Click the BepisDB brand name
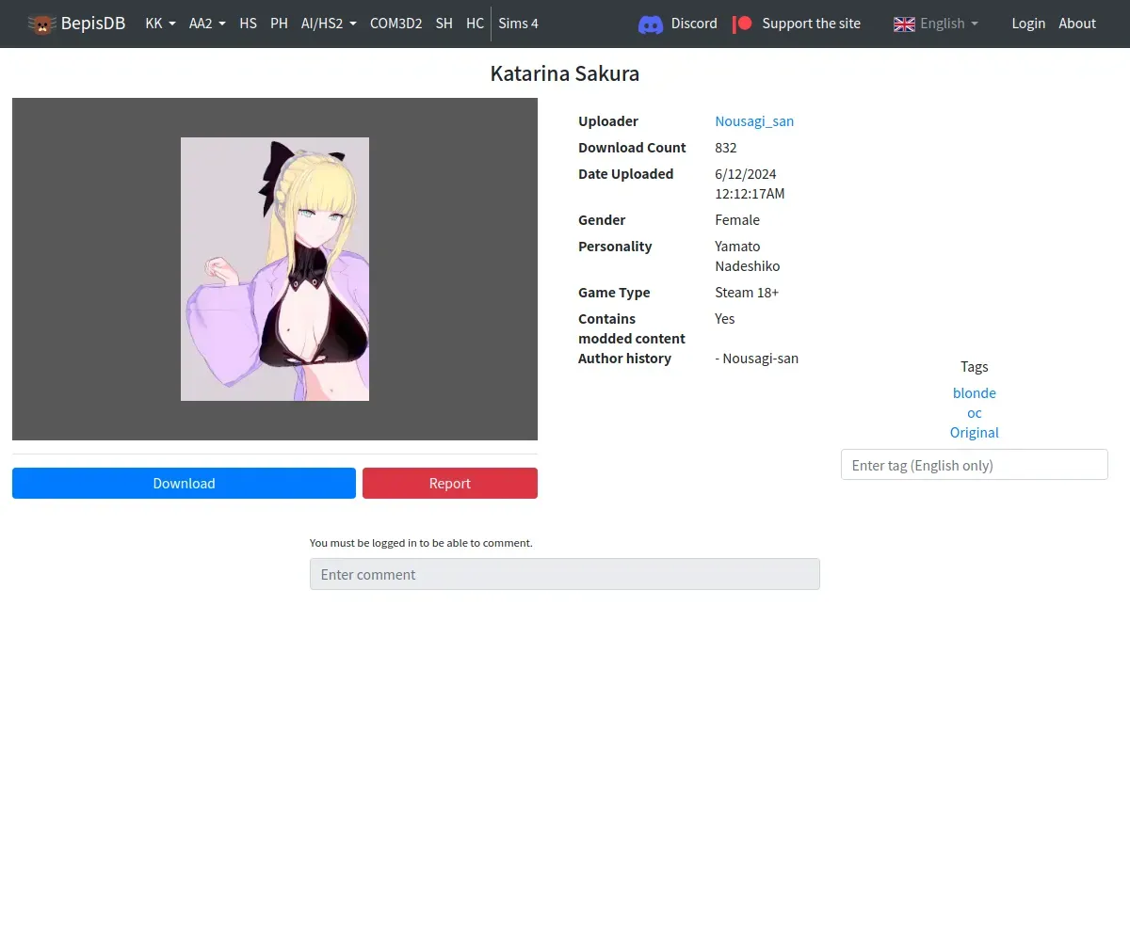 pyautogui.click(x=93, y=24)
